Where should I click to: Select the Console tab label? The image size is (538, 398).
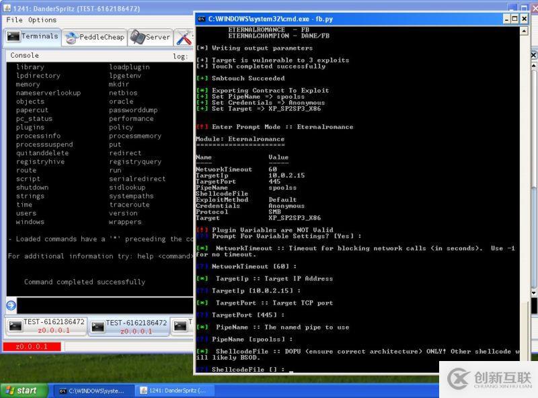24,55
